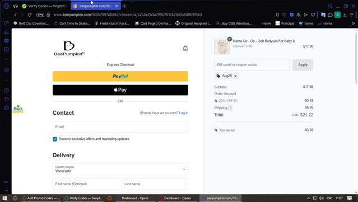Pay with the PayPal button
The image size is (358, 202).
click(120, 76)
